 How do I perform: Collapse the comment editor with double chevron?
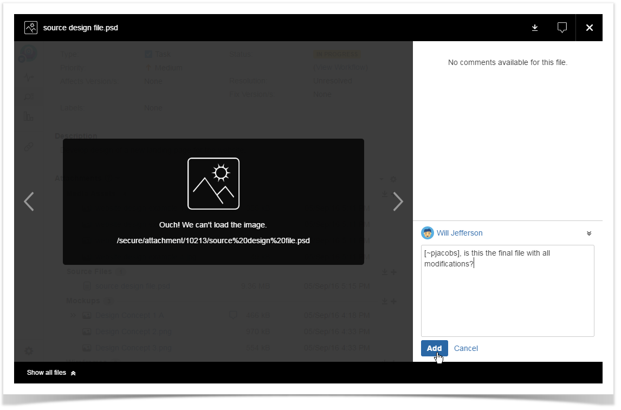point(589,233)
